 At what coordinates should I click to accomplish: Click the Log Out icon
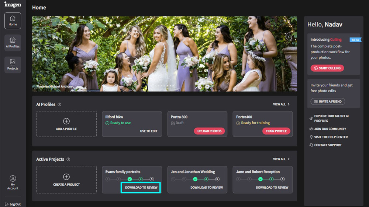click(x=7, y=204)
